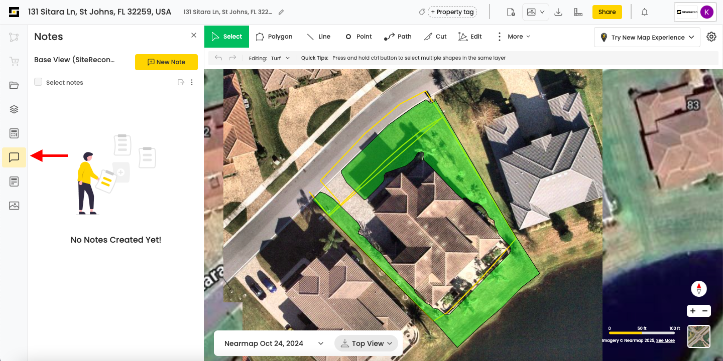Reset map orientation with compass
723x361 pixels.
click(x=698, y=289)
